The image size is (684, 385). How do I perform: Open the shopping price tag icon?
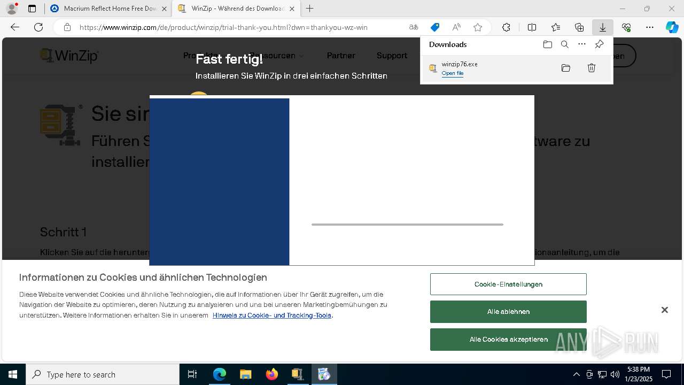pos(435,27)
